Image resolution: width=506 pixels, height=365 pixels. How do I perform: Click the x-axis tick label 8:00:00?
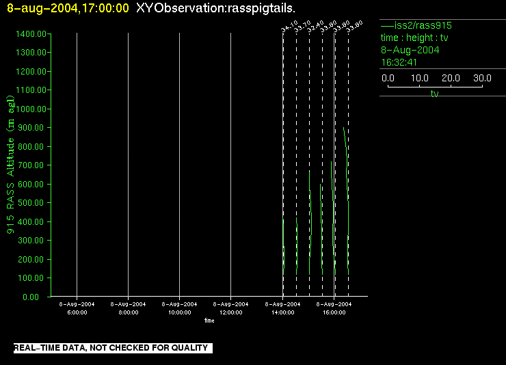click(x=129, y=312)
